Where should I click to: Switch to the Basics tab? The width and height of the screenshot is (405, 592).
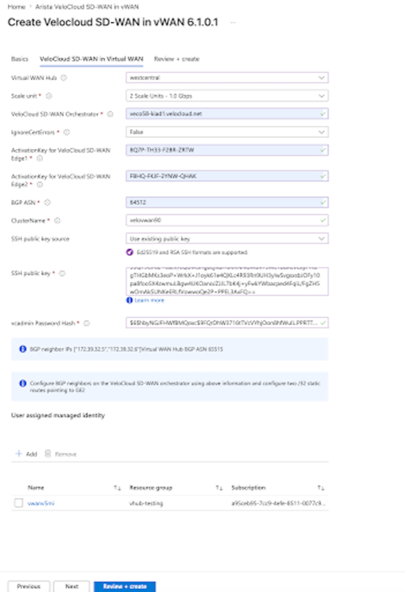coord(20,59)
